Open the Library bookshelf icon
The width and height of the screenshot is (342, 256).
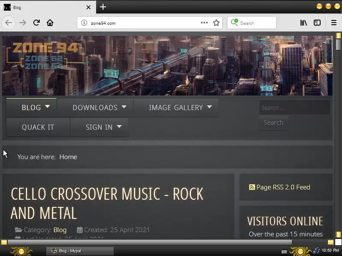[304, 23]
